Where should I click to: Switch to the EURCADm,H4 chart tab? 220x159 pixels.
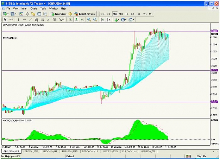[130, 151]
